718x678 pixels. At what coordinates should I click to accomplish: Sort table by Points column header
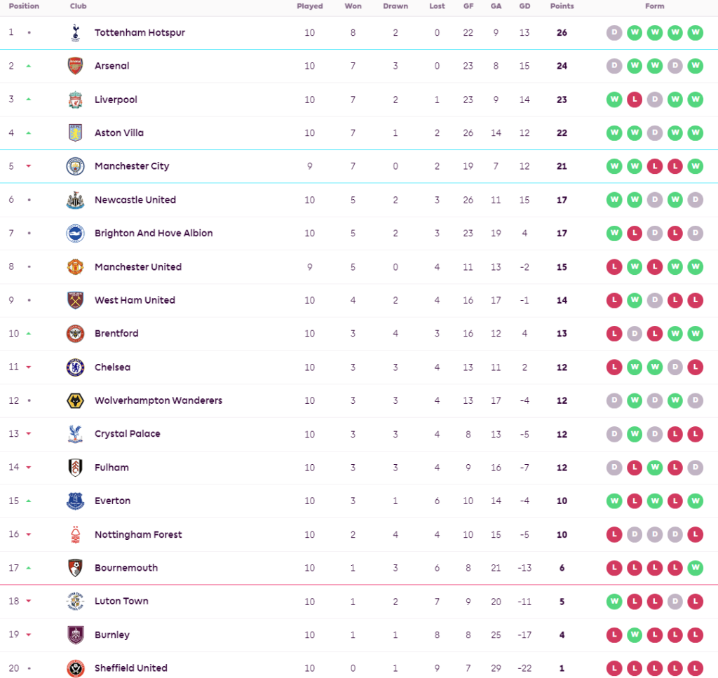click(562, 6)
